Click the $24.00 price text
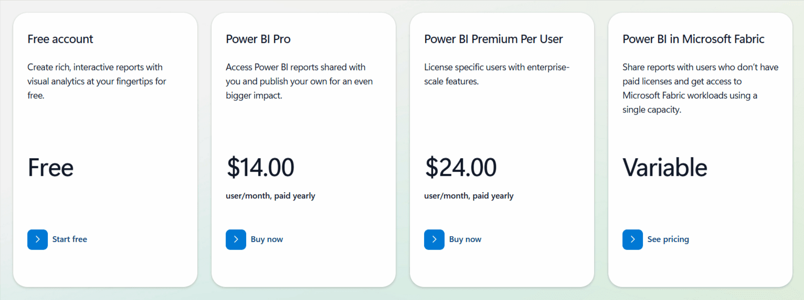Viewport: 804px width, 300px height. point(460,168)
